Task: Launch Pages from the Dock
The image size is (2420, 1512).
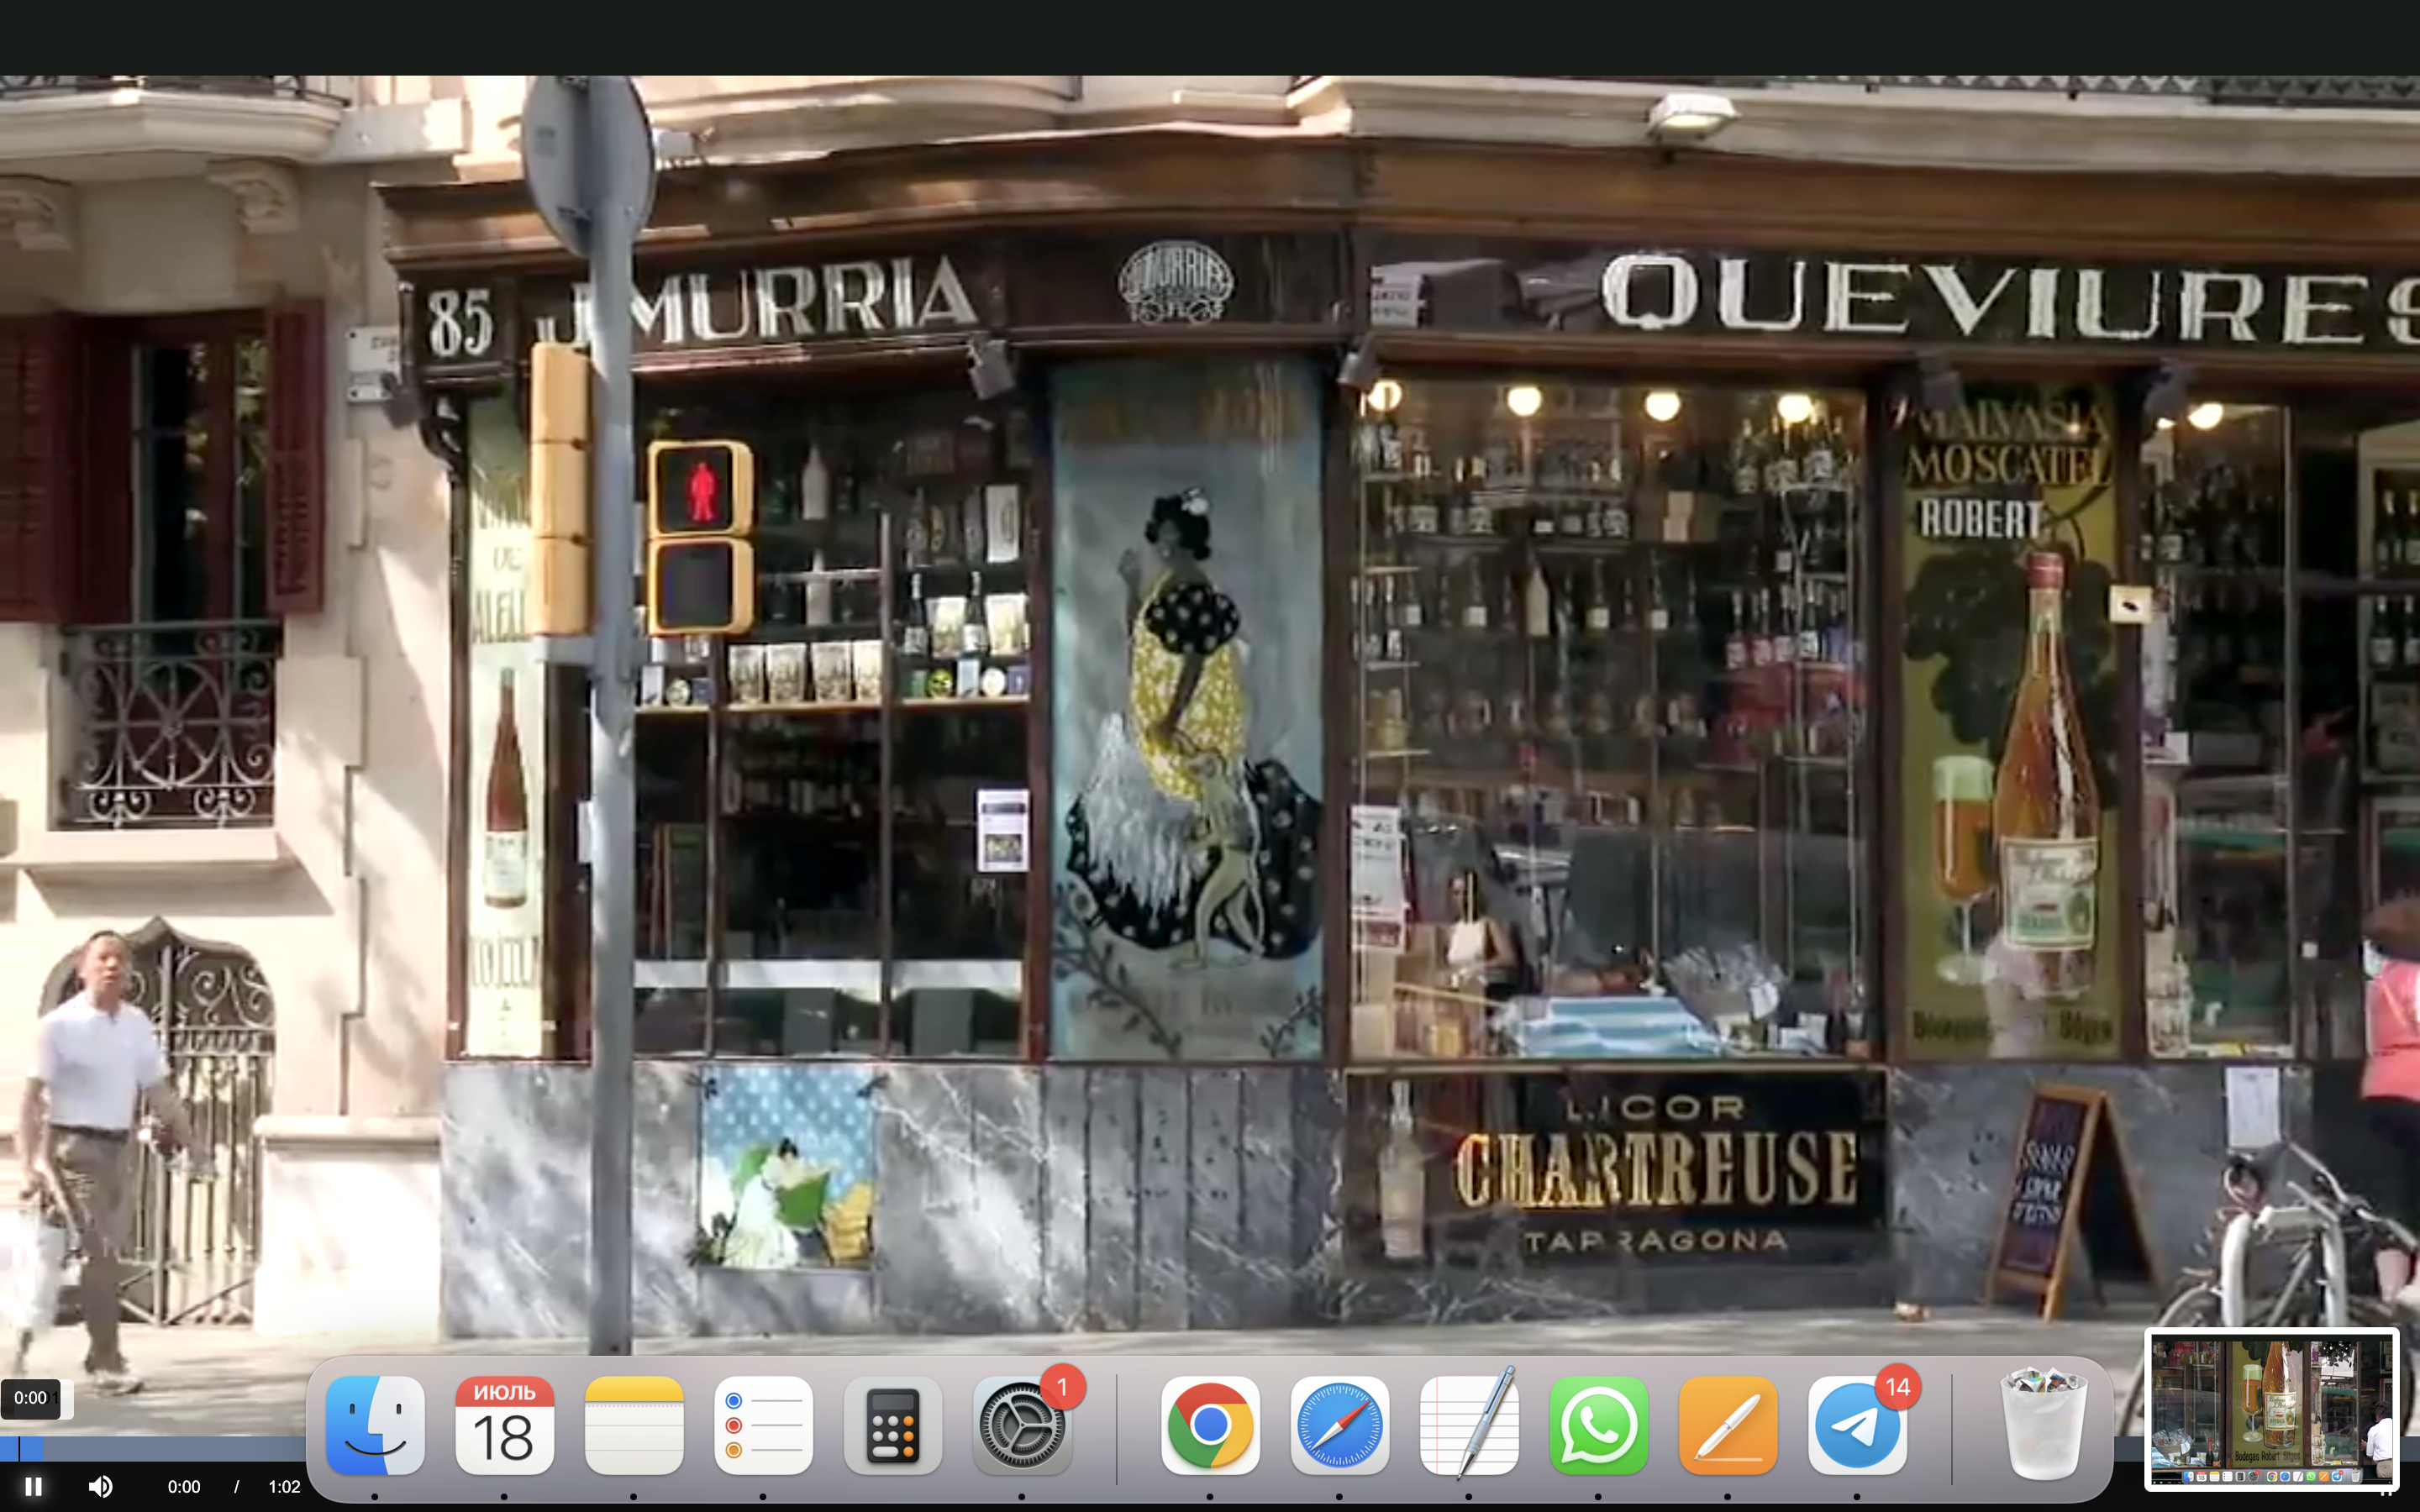Action: [x=1727, y=1425]
